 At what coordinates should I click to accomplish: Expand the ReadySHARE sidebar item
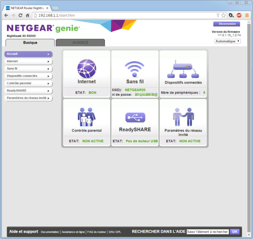click(x=28, y=91)
